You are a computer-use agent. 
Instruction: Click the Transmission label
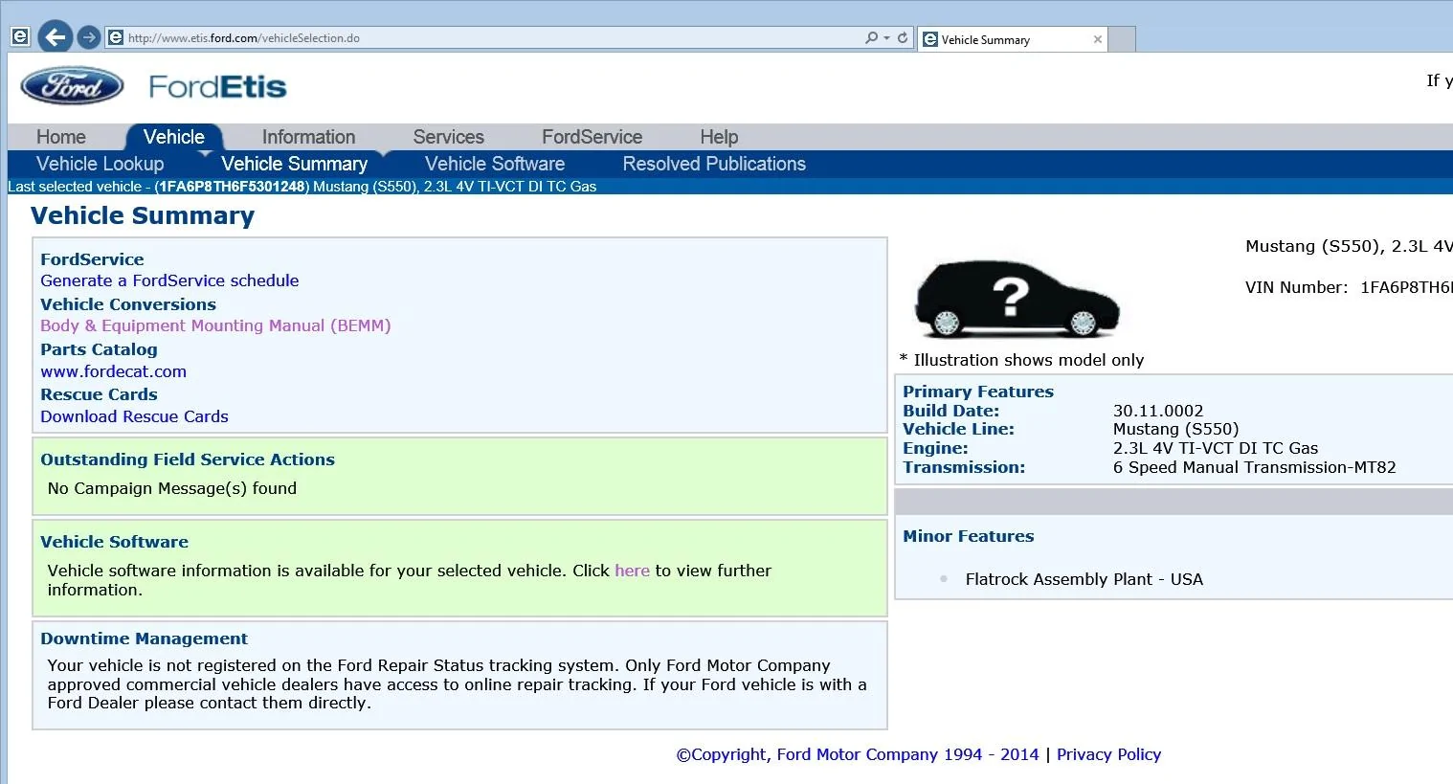click(964, 467)
